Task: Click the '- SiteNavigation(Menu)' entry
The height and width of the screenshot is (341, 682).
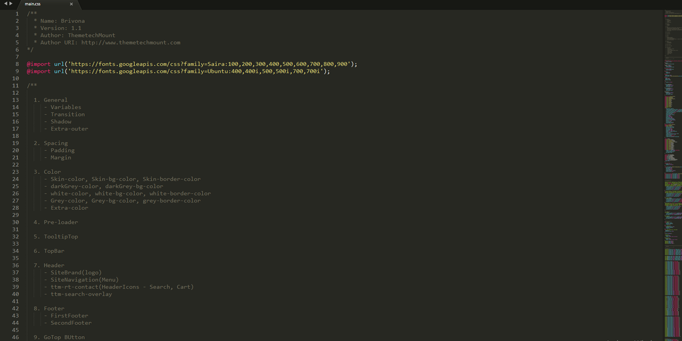Action: [81, 280]
